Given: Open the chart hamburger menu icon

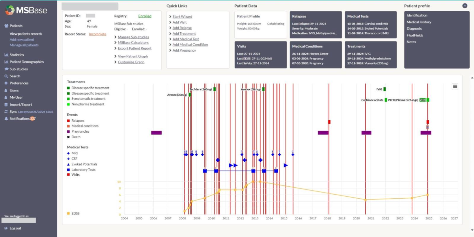Looking at the screenshot, I should (x=455, y=86).
